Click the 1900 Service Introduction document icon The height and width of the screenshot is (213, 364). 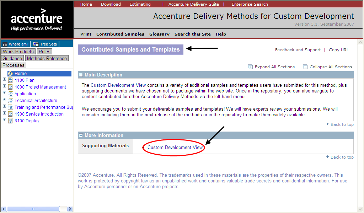(x=10, y=114)
